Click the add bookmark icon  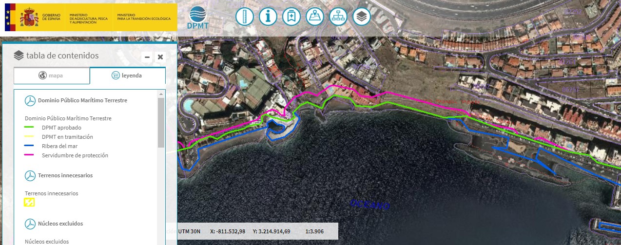pyautogui.click(x=291, y=17)
